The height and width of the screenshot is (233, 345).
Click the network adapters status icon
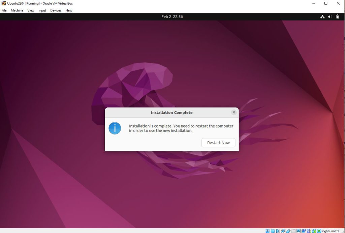coord(283,231)
